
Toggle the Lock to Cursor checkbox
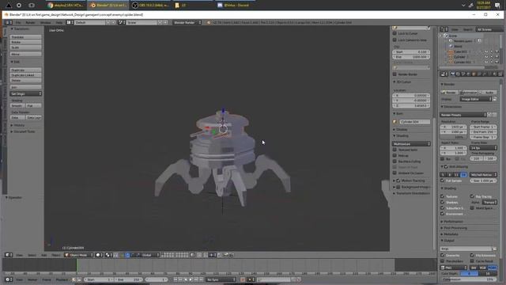(395, 33)
